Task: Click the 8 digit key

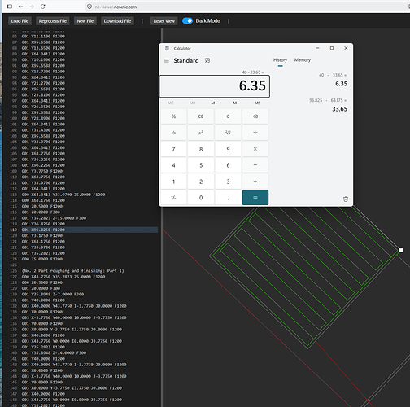Action: [x=201, y=149]
